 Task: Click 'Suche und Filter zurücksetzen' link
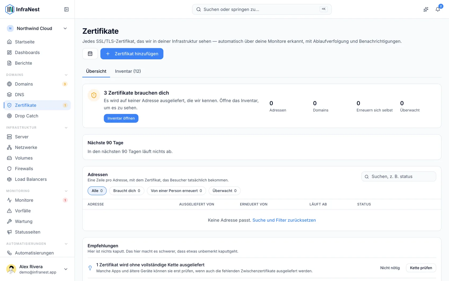(x=284, y=220)
